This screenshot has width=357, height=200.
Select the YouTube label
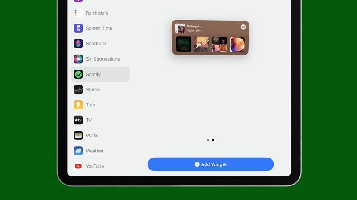pos(95,166)
